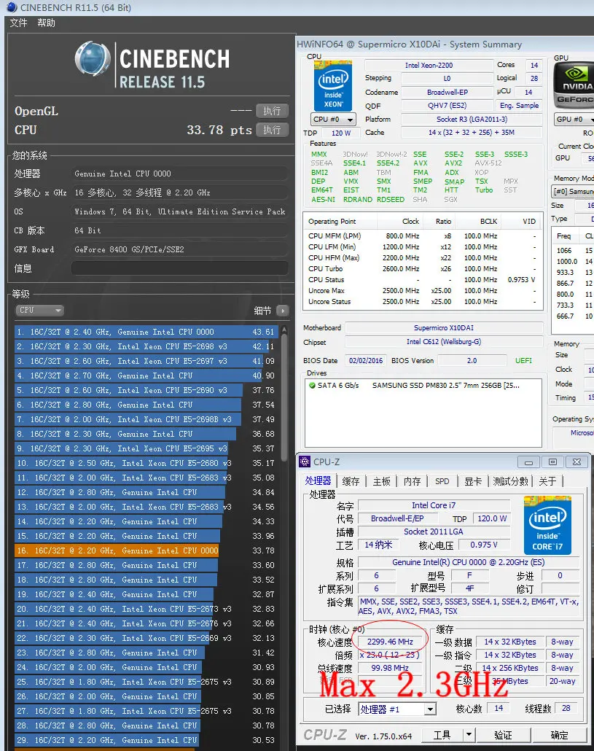
Task: Click the Genuine Intel(R) CPU 0000 specification field
Action: [468, 562]
